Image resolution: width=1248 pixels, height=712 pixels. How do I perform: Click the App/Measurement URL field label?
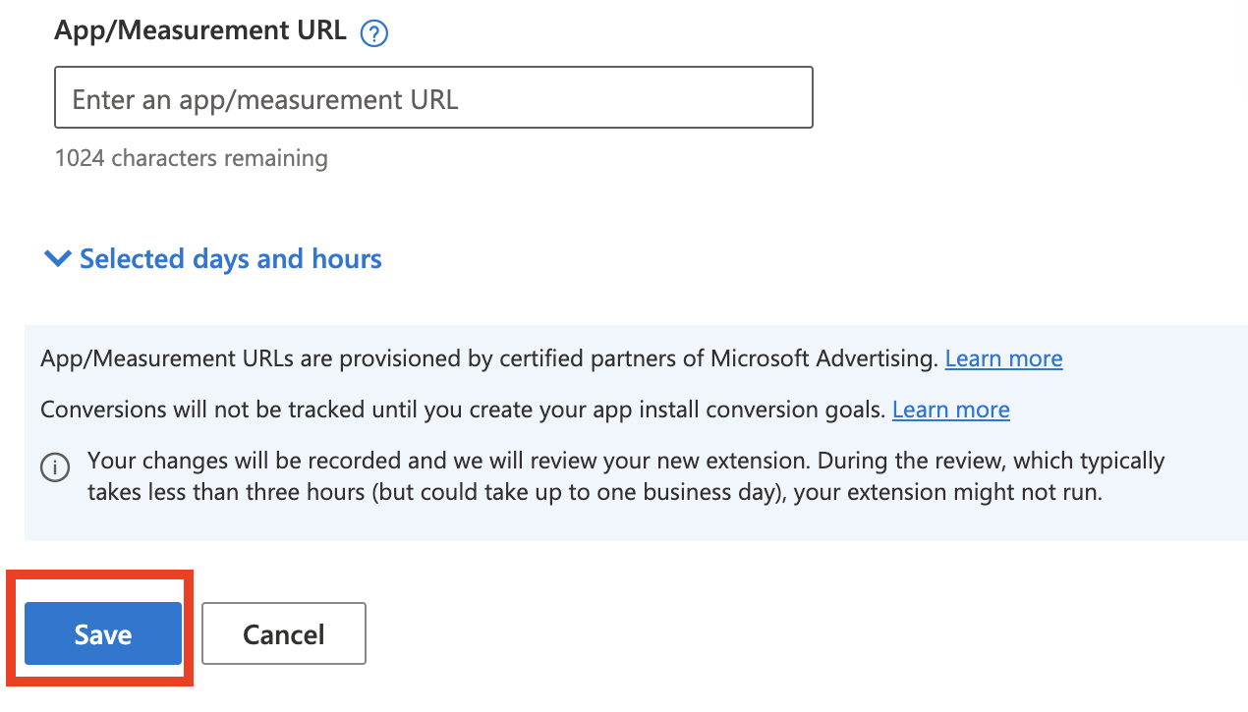click(x=200, y=30)
